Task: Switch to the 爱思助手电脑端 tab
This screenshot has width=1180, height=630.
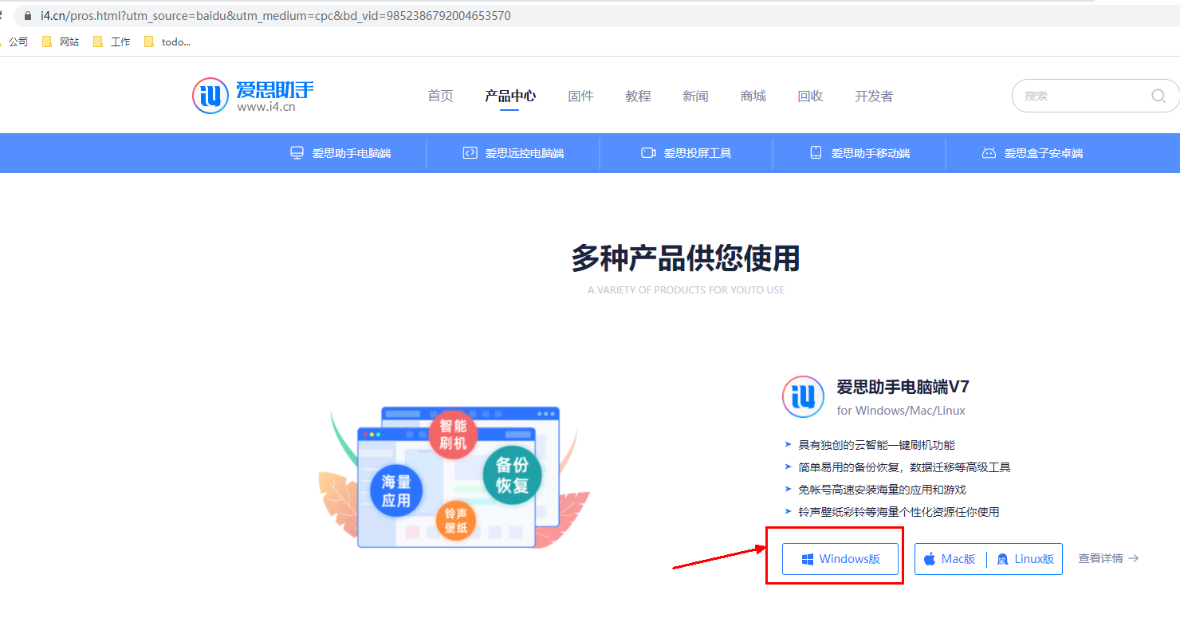Action: [x=340, y=153]
